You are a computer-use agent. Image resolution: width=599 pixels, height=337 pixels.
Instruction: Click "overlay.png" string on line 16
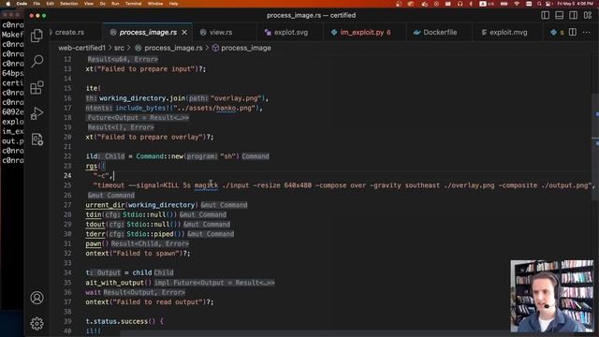pos(236,98)
